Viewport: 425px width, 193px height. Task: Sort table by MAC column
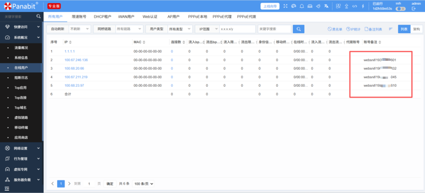click(x=144, y=42)
